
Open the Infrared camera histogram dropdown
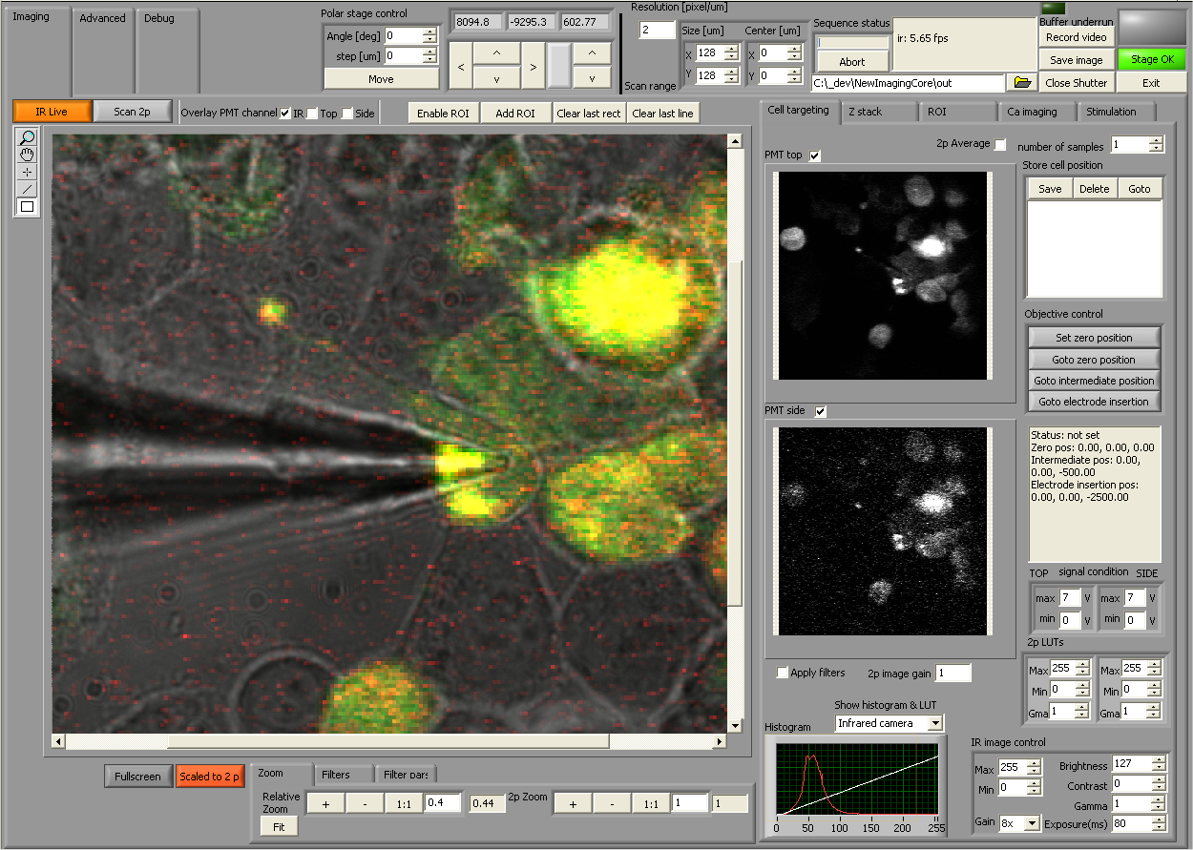tap(934, 723)
